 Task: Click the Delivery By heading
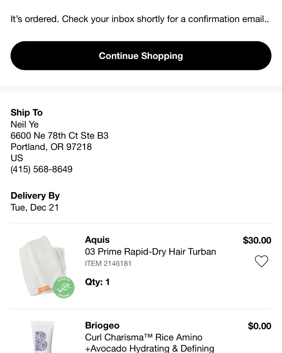pyautogui.click(x=35, y=196)
